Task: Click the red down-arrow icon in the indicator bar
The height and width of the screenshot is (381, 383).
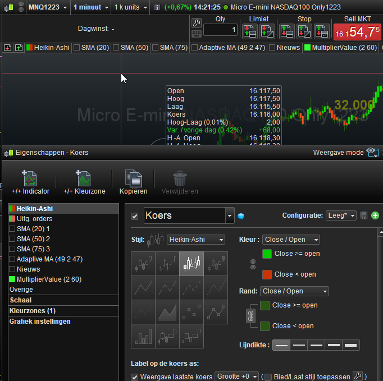Action: pos(7,48)
